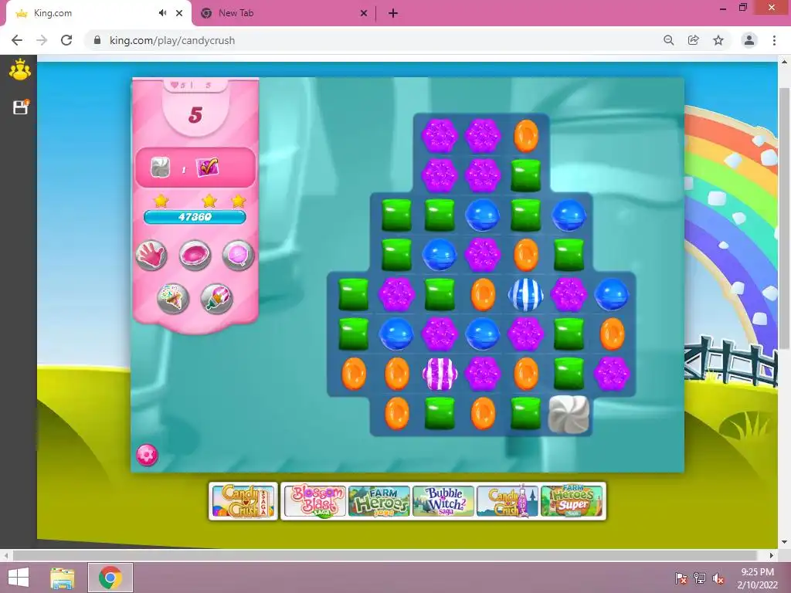The width and height of the screenshot is (791, 593).
Task: Close the New Tab tab
Action: pos(364,14)
